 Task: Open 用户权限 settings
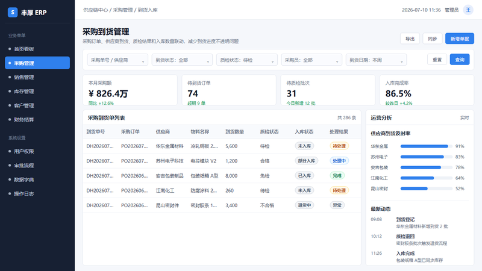pos(37,151)
